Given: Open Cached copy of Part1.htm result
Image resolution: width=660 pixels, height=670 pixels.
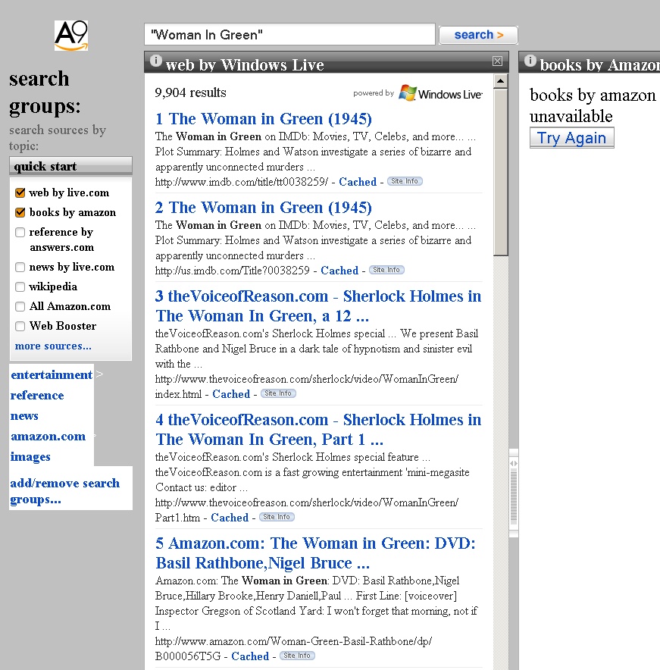Looking at the screenshot, I should 230,518.
